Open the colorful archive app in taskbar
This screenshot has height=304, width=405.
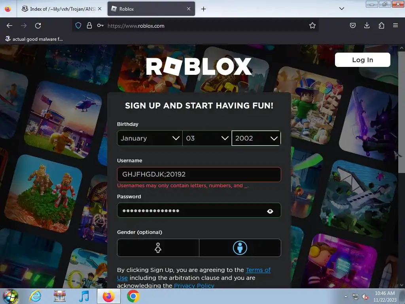click(60, 296)
